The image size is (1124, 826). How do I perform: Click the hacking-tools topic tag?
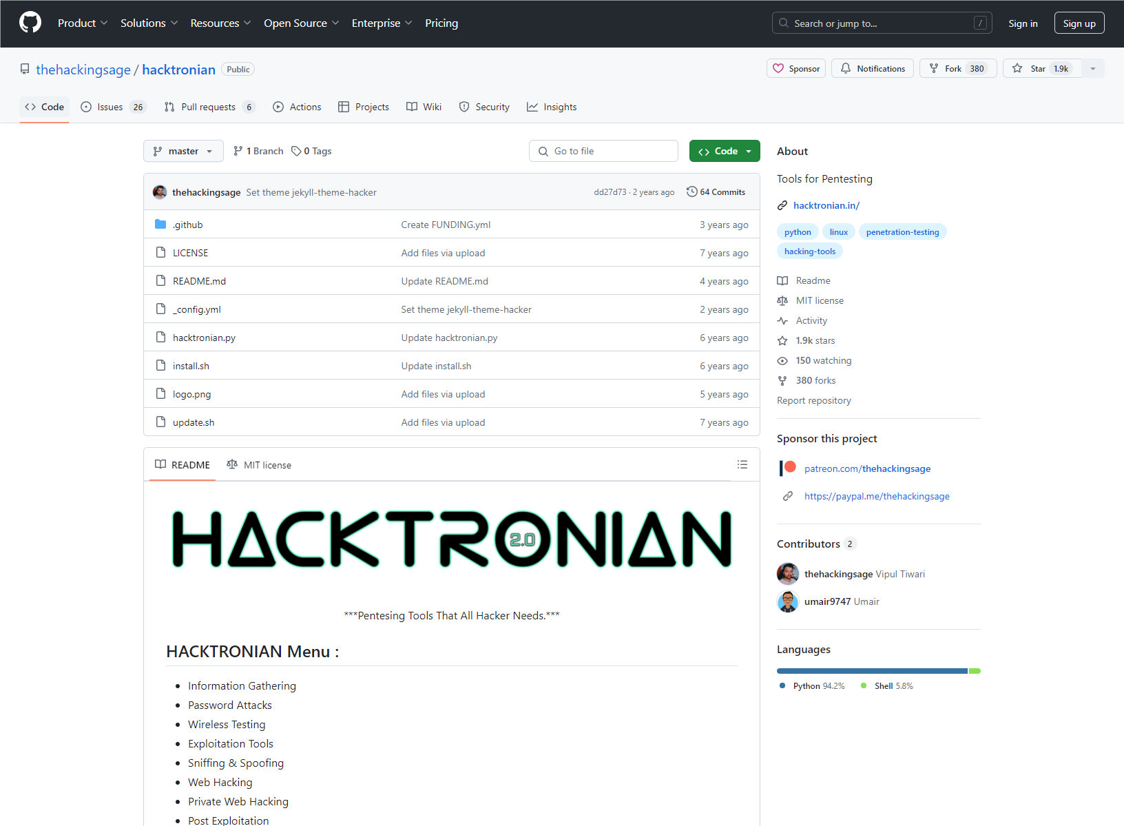[809, 251]
